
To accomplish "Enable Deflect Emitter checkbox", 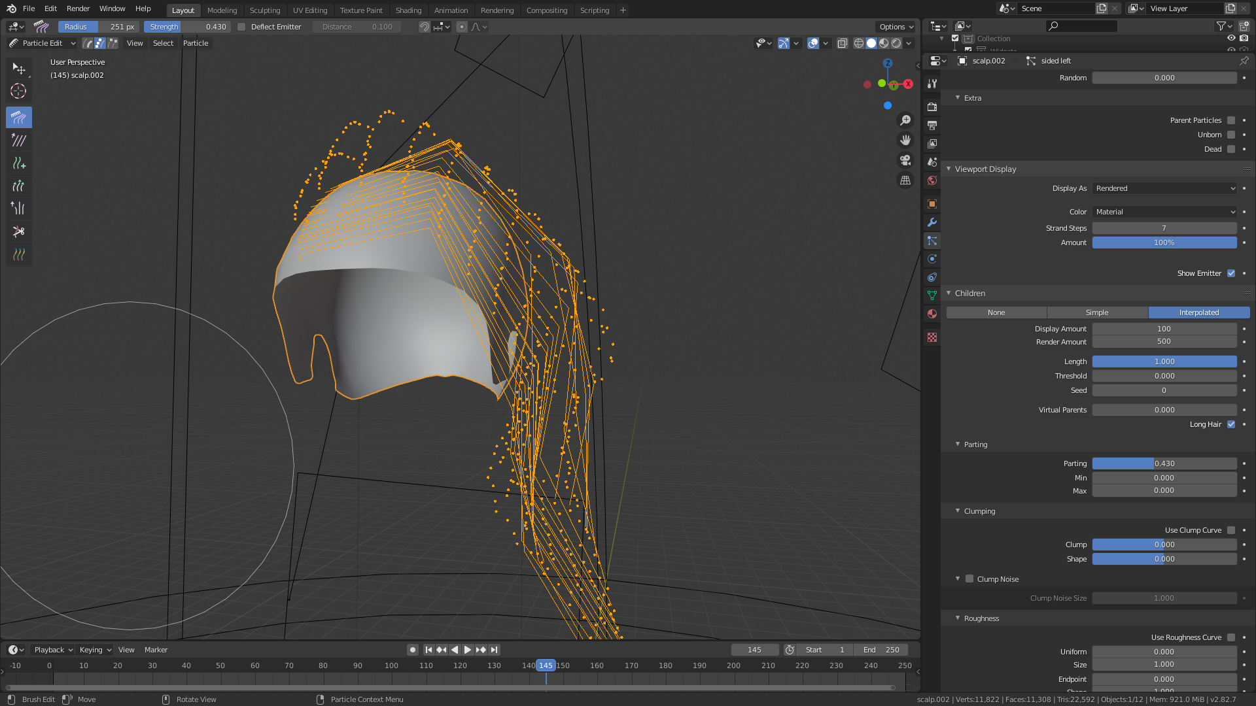I will click(x=241, y=27).
